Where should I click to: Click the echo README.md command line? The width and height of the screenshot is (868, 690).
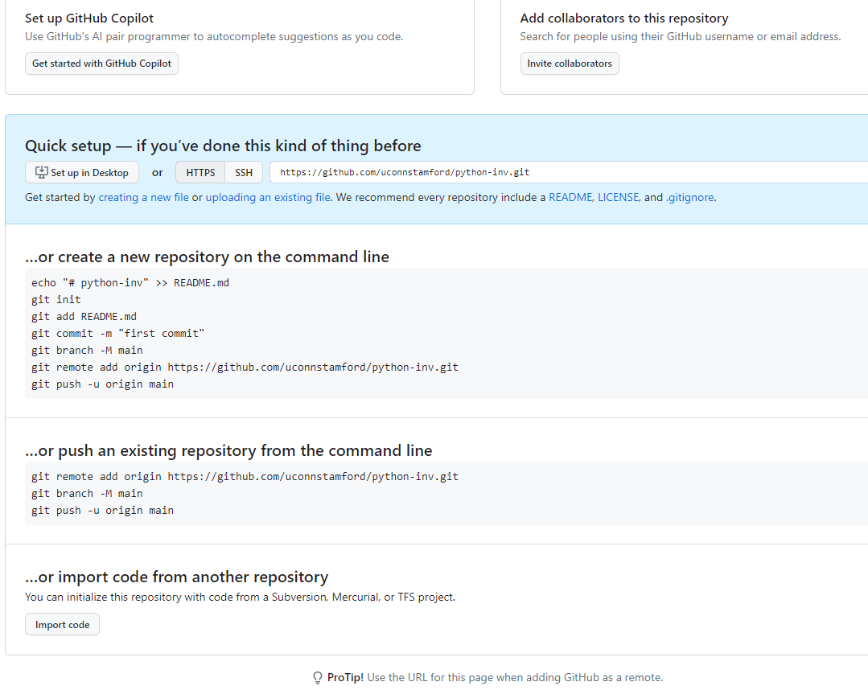click(x=130, y=283)
